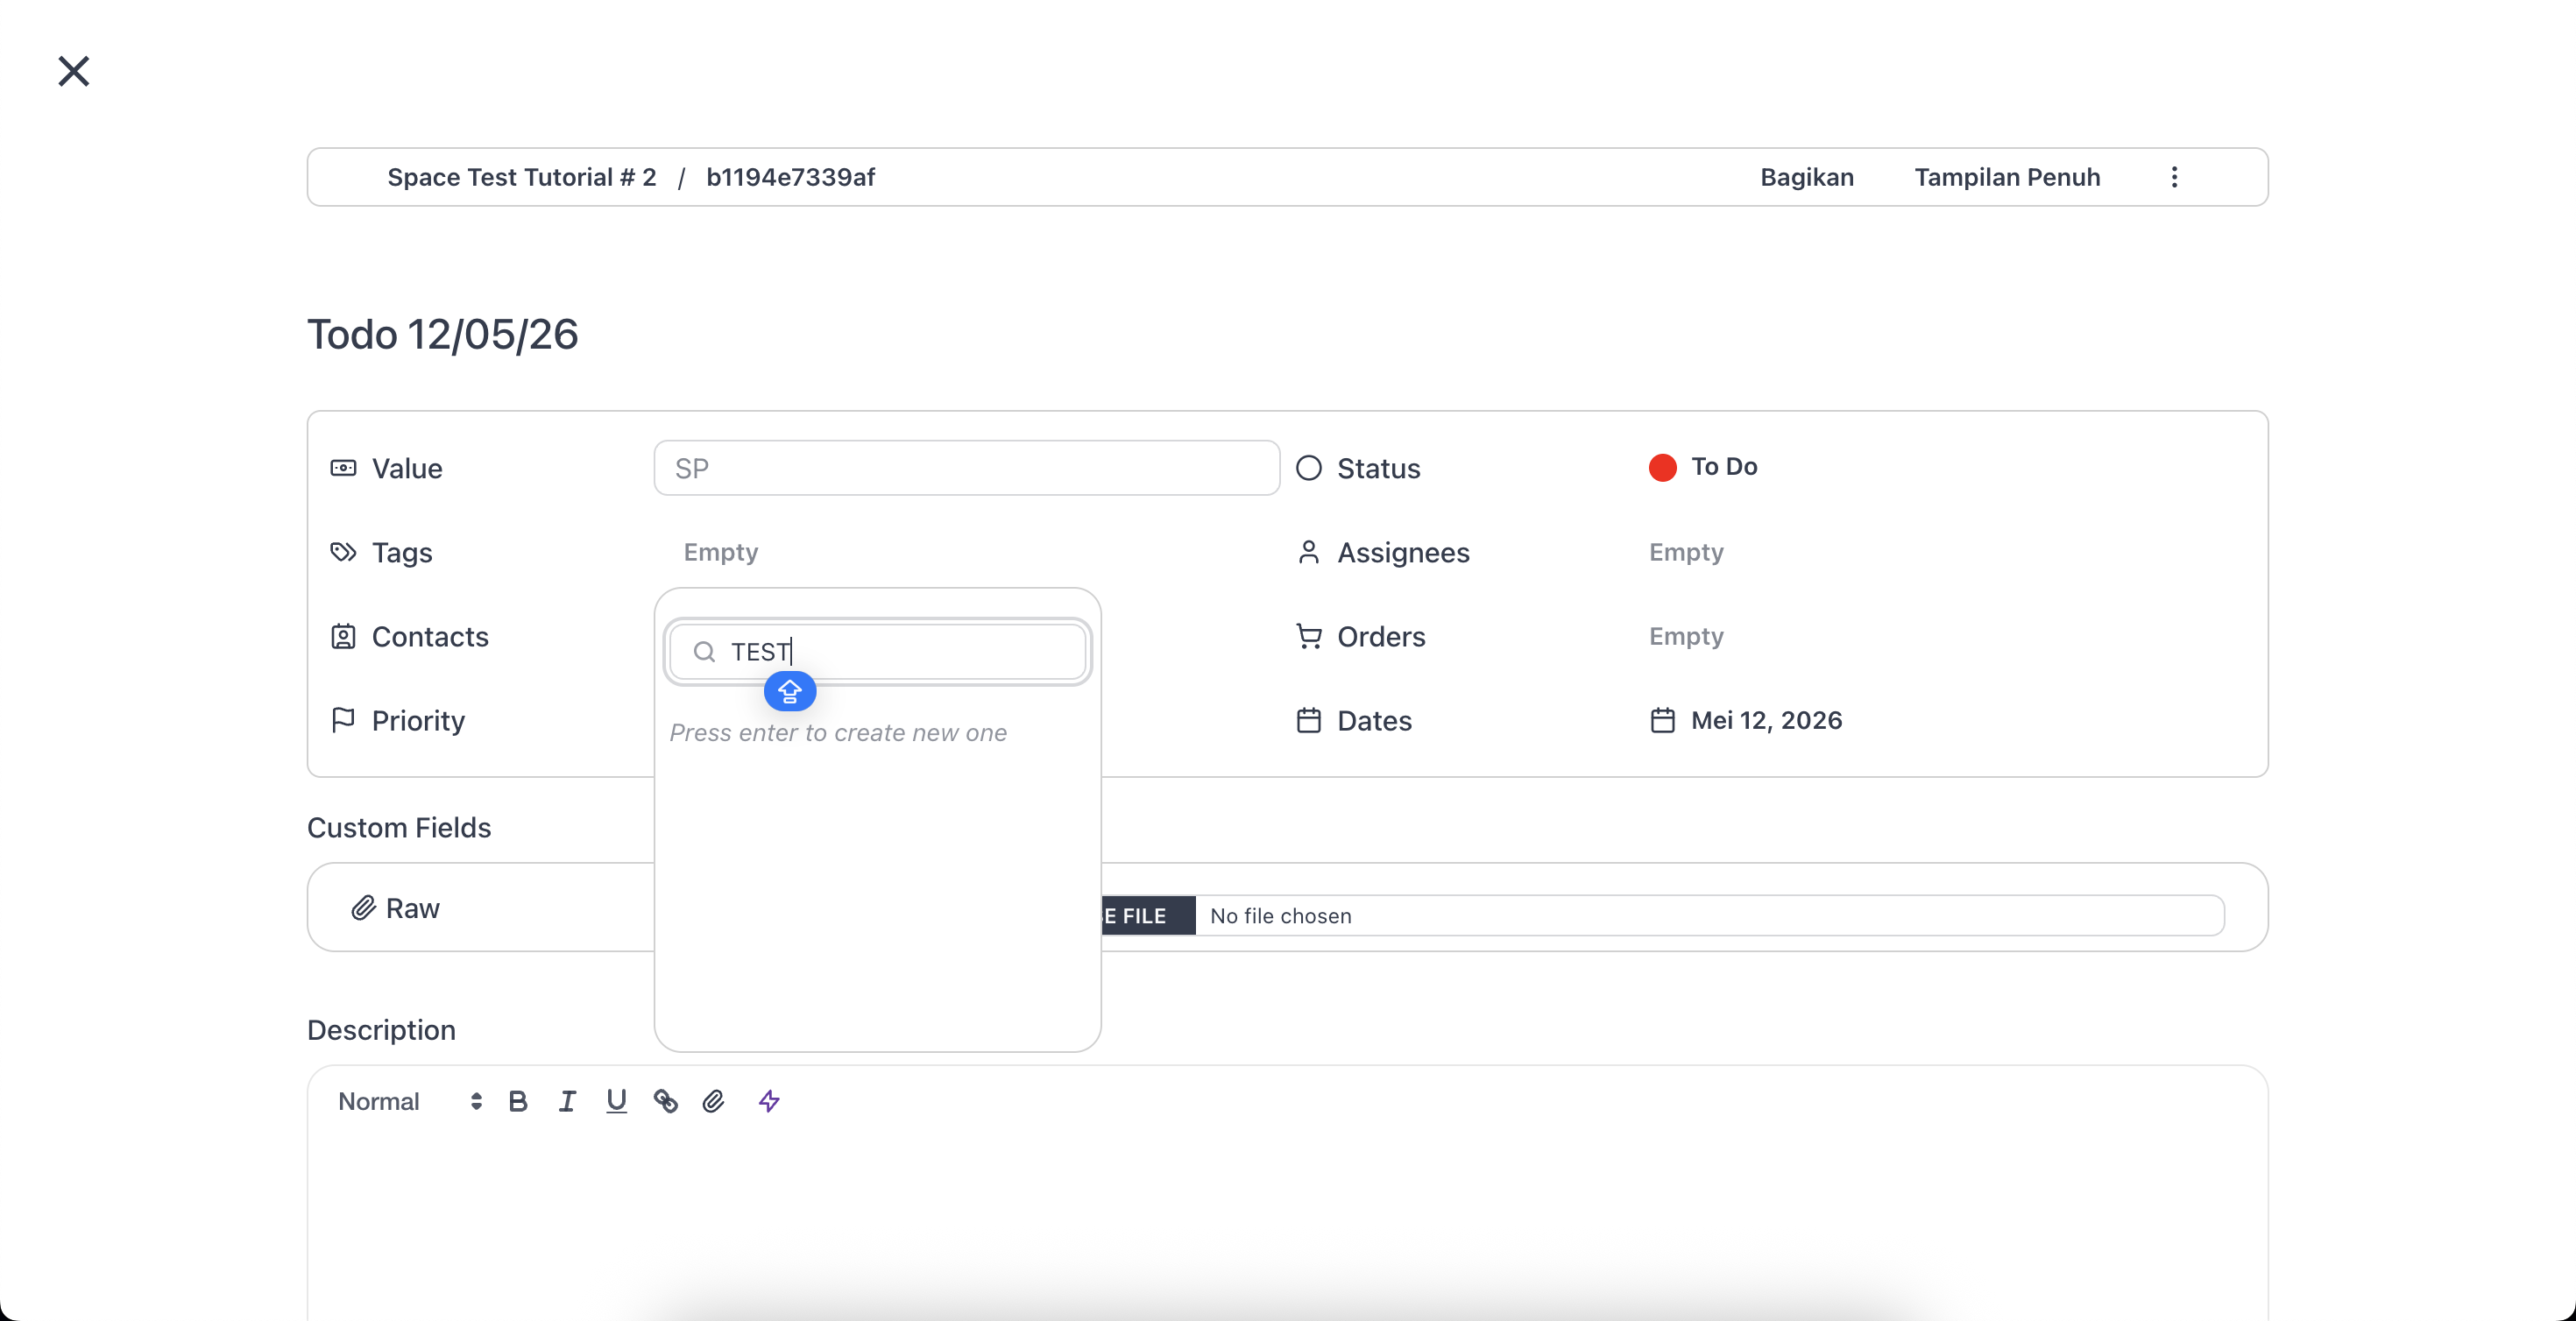Toggle underline formatting in description toolbar
The image size is (2576, 1321).
pos(616,1101)
